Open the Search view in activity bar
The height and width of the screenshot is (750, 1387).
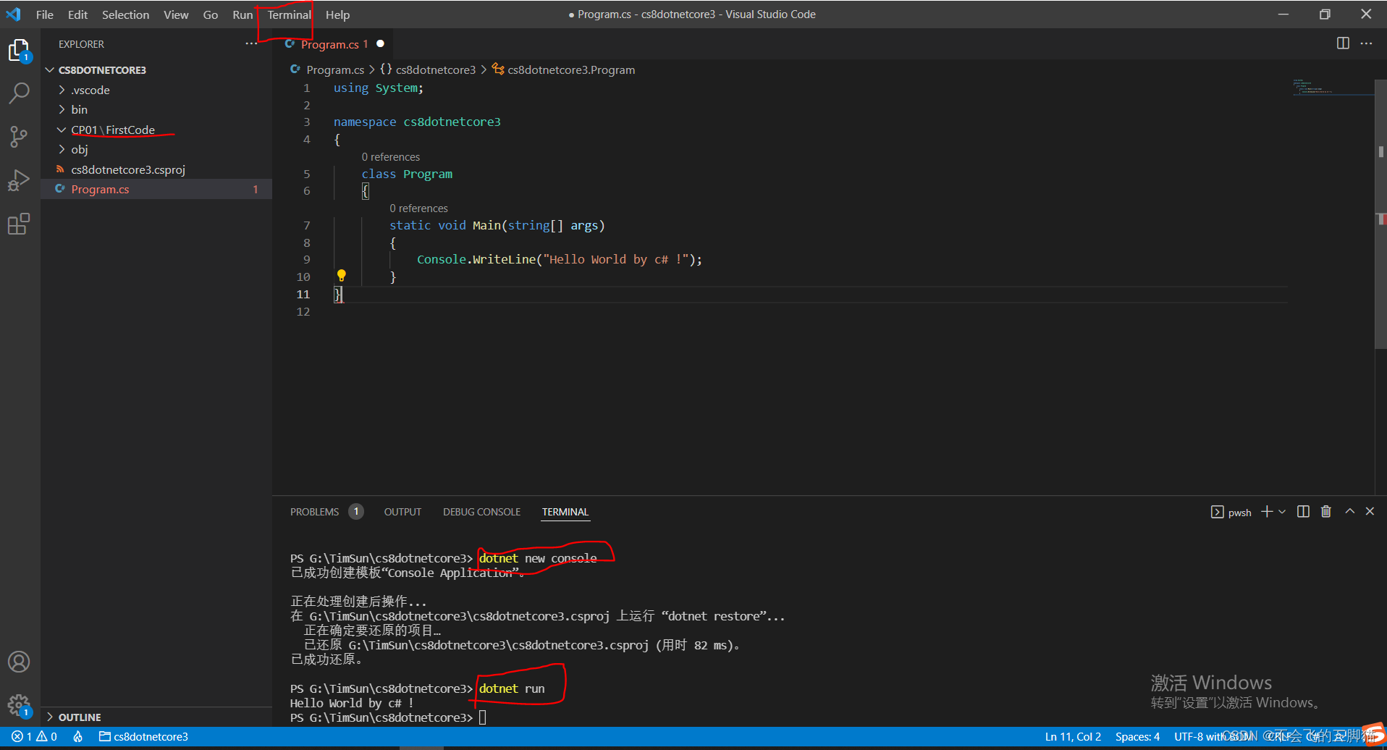19,93
